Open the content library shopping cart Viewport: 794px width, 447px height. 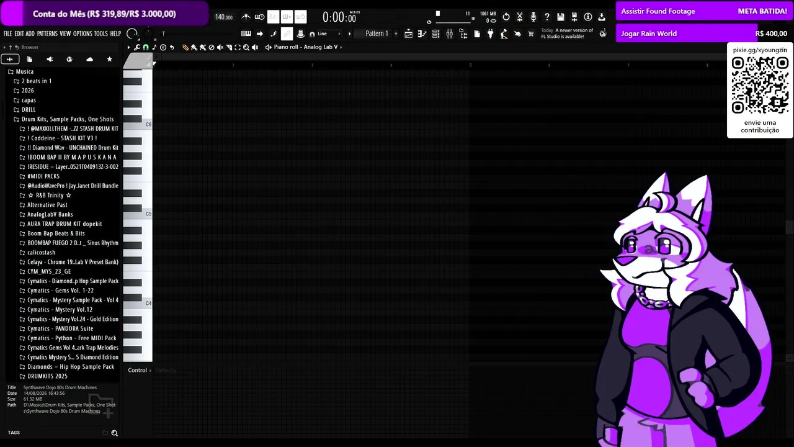531,34
